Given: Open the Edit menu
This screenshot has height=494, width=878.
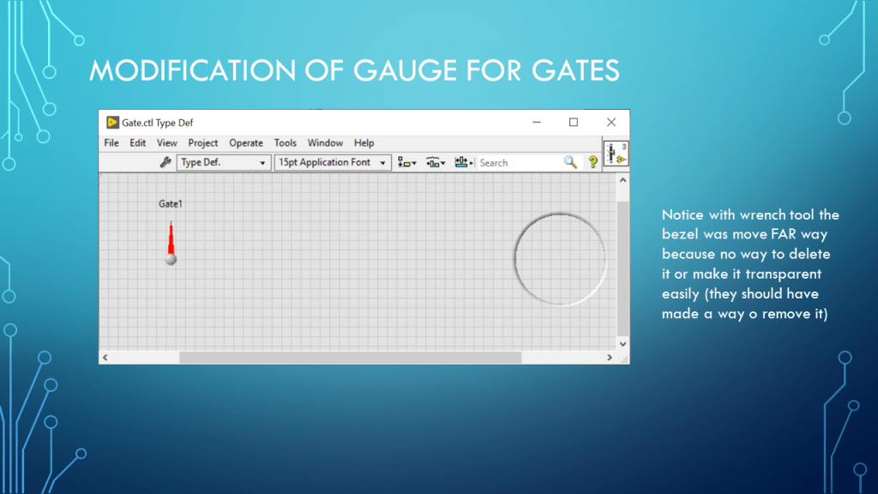Looking at the screenshot, I should (x=138, y=143).
